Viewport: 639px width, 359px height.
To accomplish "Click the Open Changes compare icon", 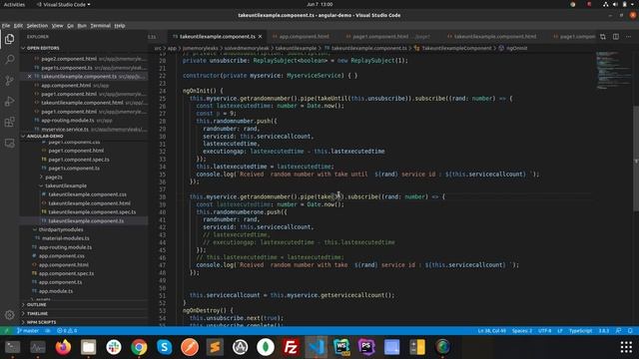I will (x=603, y=37).
